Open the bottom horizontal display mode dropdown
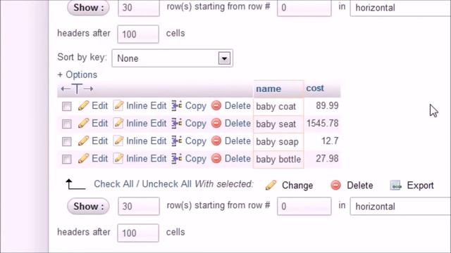Image resolution: width=451 pixels, height=253 pixels. click(x=400, y=206)
